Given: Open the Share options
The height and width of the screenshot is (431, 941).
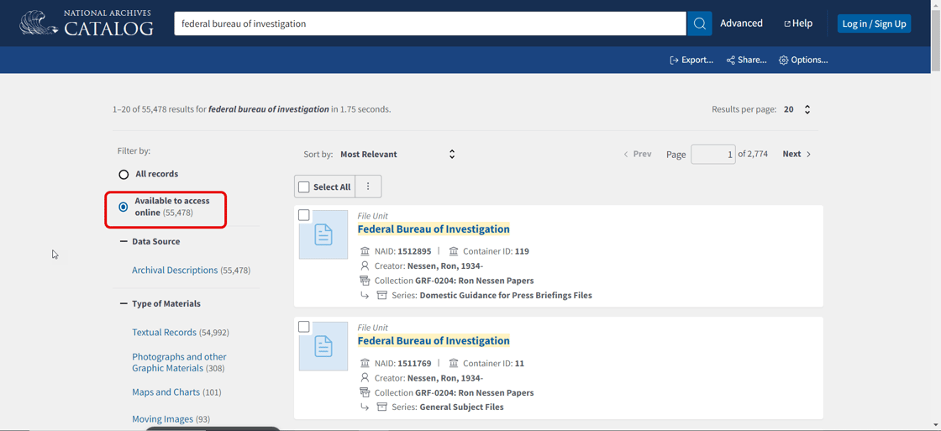Looking at the screenshot, I should coord(746,60).
